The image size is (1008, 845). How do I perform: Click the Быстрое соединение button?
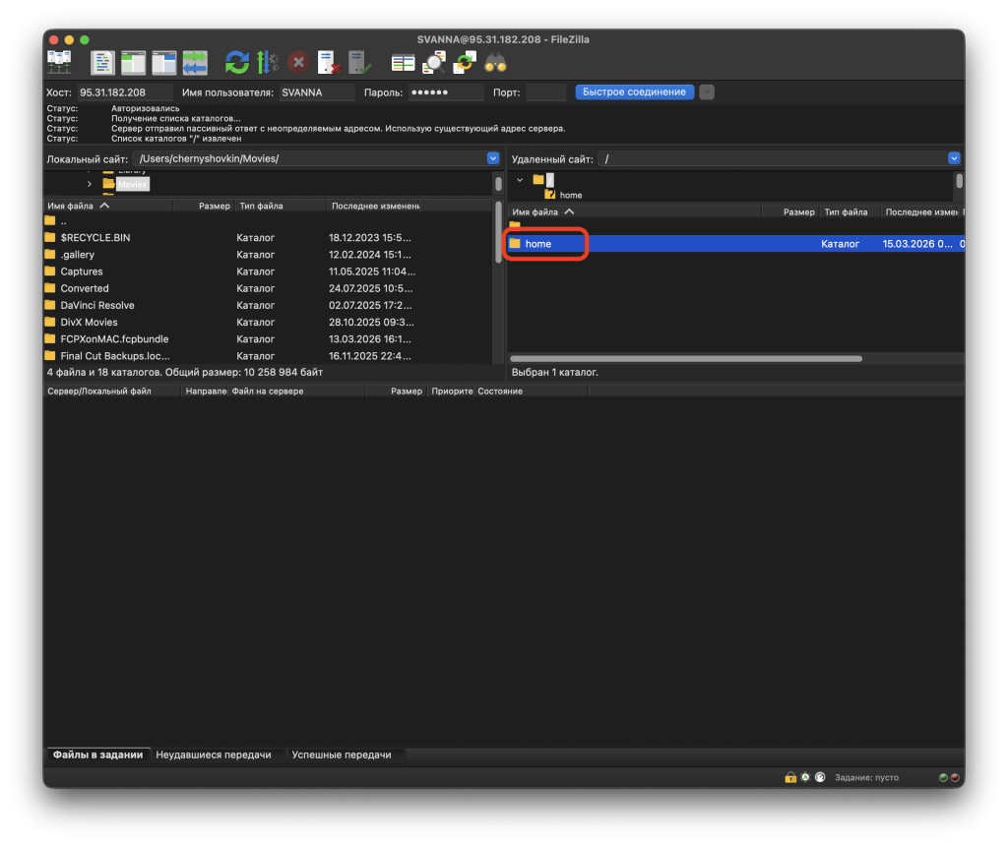click(x=634, y=92)
